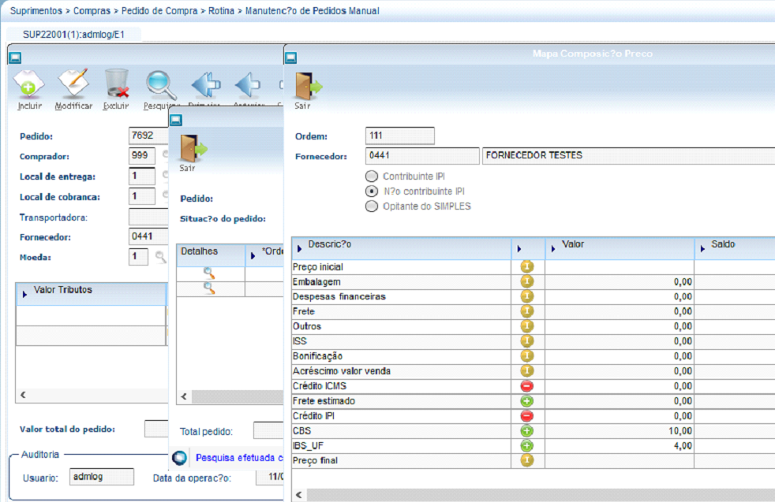The height and width of the screenshot is (502, 775).
Task: Click Manutenção de Pedidos Manual breadcrumb
Action: coord(313,11)
